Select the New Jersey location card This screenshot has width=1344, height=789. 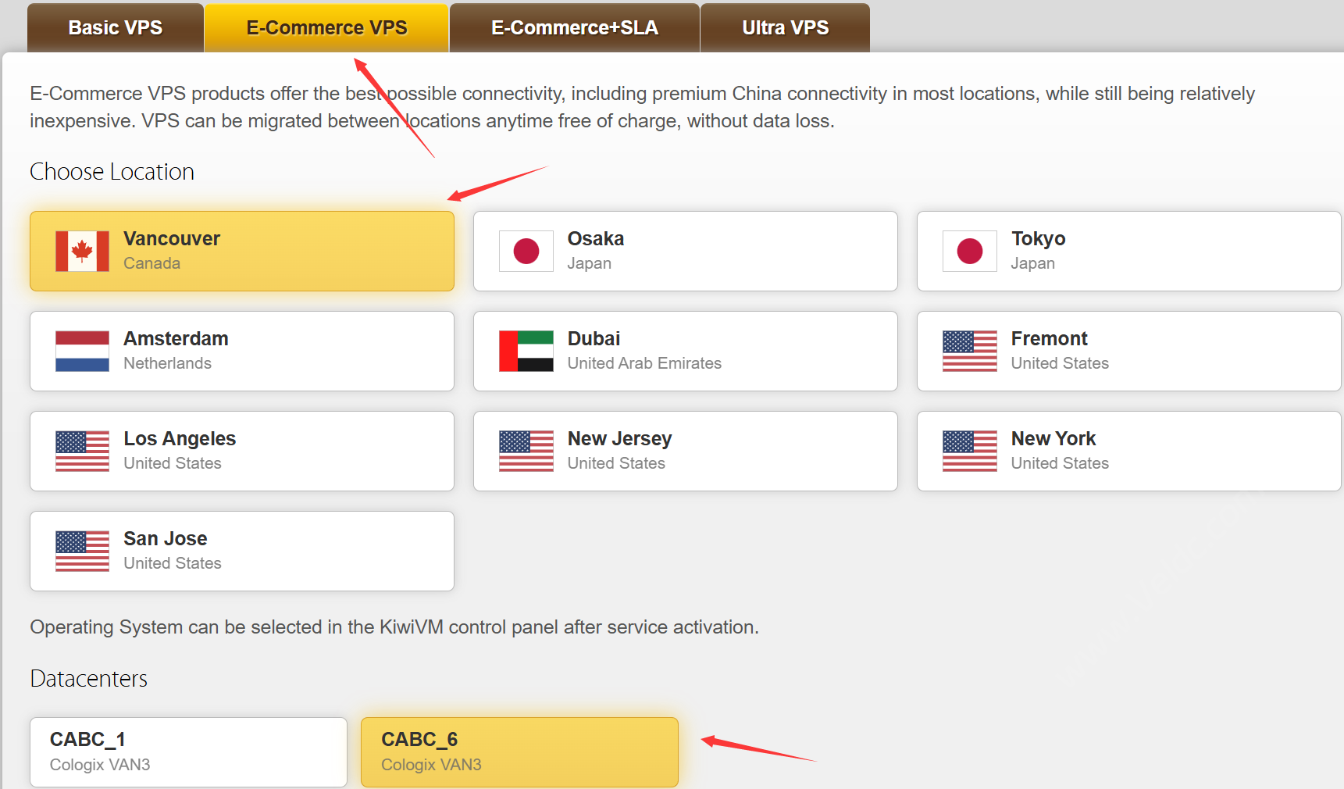(686, 451)
